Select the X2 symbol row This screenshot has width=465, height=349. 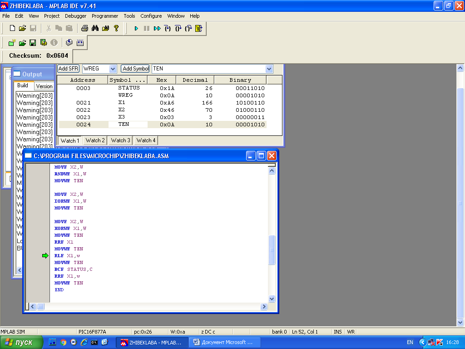click(x=163, y=110)
